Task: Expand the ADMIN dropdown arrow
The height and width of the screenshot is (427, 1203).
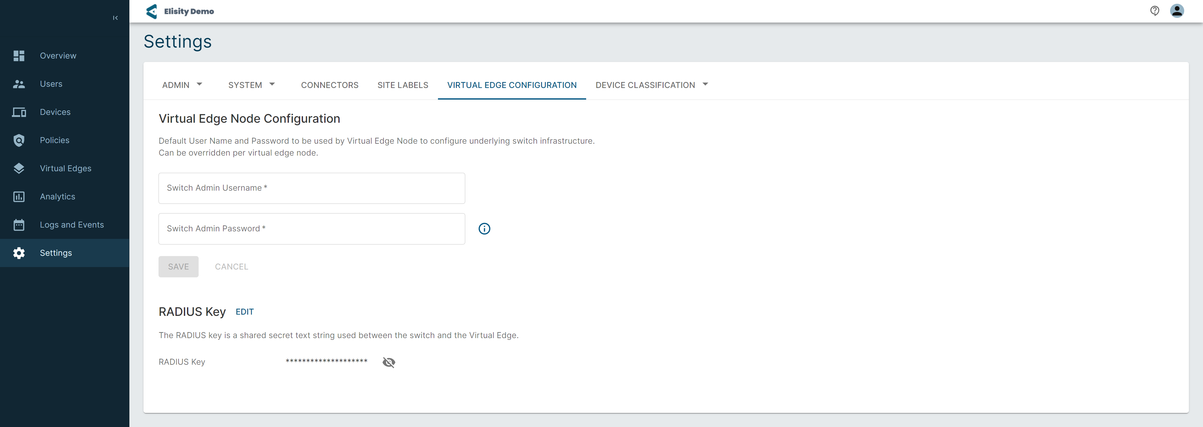Action: [x=200, y=85]
